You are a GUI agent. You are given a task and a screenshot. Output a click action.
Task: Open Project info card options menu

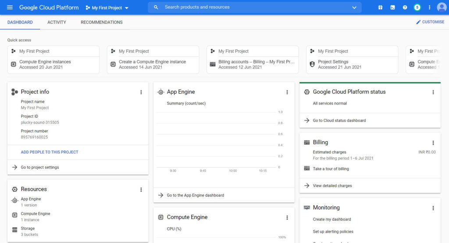coord(141,92)
